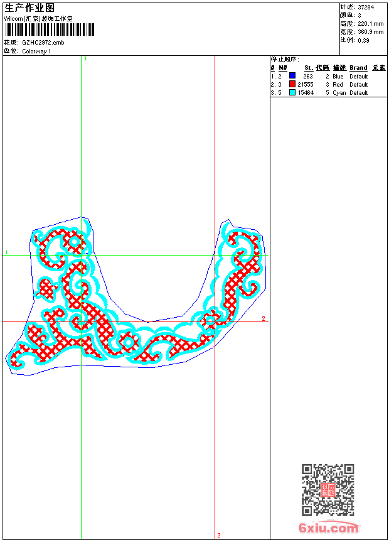Click the 'Blue' description cell
Image resolution: width=389 pixels, height=540 pixels.
coord(338,77)
